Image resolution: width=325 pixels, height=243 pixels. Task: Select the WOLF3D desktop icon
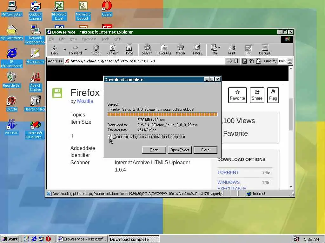[11, 127]
